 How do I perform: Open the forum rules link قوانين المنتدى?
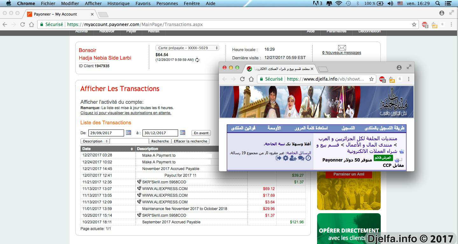click(243, 128)
